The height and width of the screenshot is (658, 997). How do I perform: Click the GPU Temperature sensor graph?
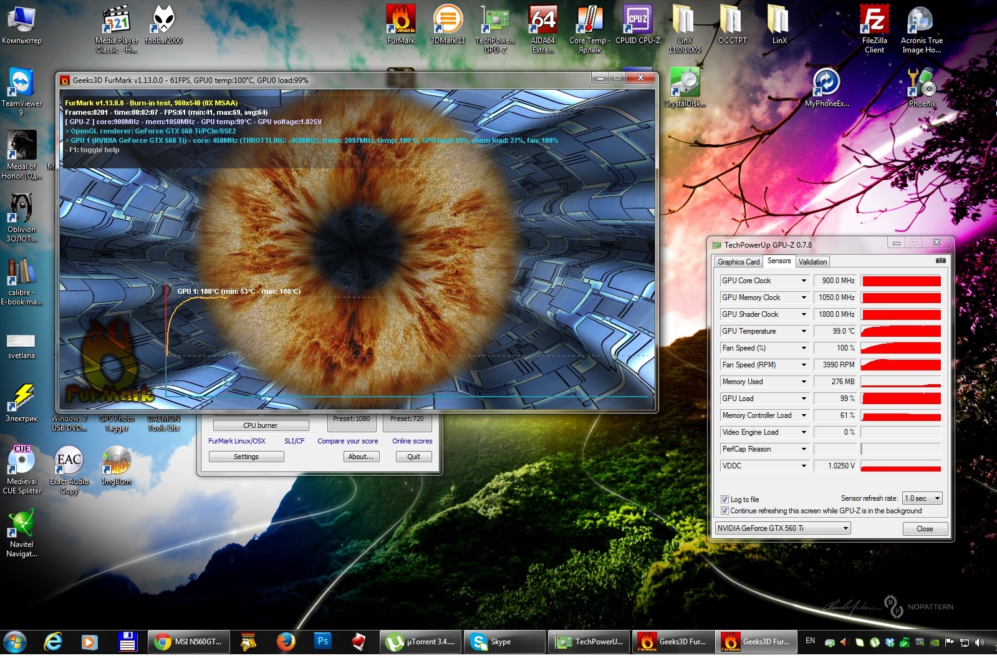(x=901, y=331)
